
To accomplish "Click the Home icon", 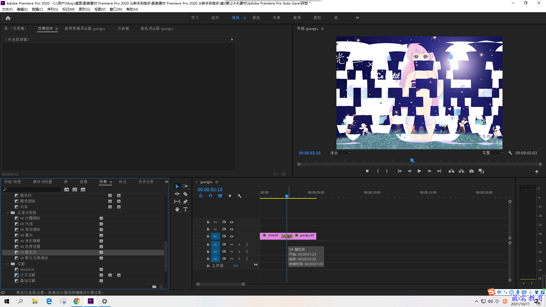I will coord(8,18).
